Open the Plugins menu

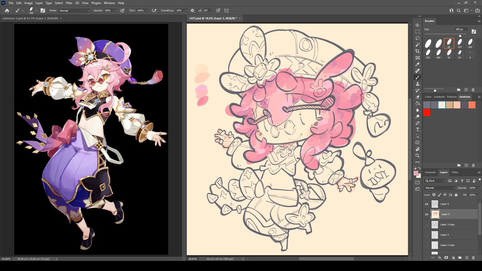tap(96, 3)
